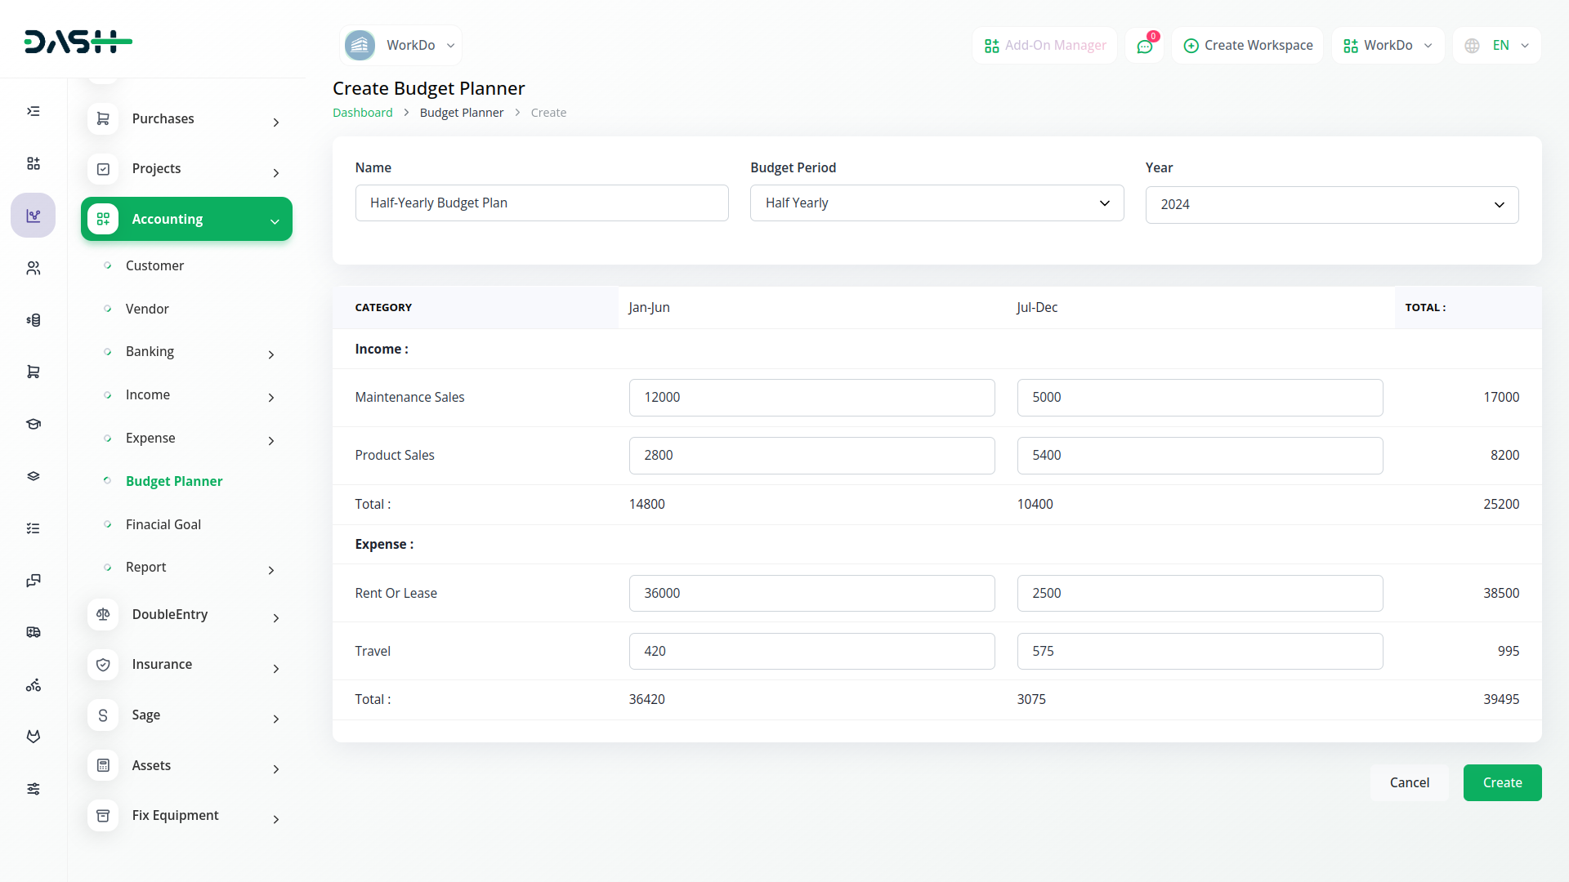Click the users icon in left rail
The height and width of the screenshot is (882, 1569).
pyautogui.click(x=34, y=268)
